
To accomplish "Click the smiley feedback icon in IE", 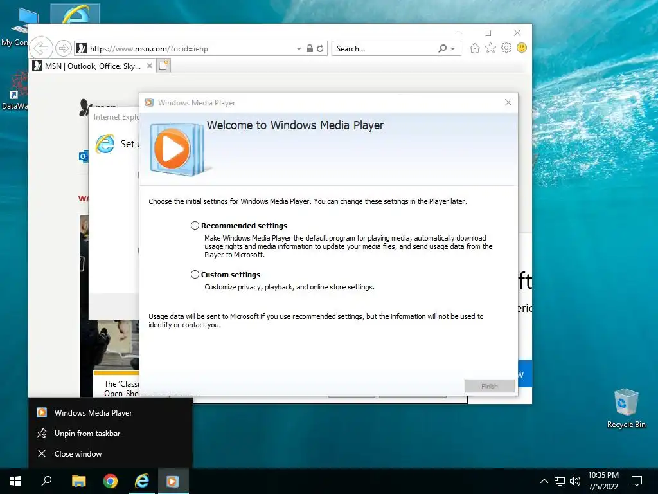I will pyautogui.click(x=522, y=48).
